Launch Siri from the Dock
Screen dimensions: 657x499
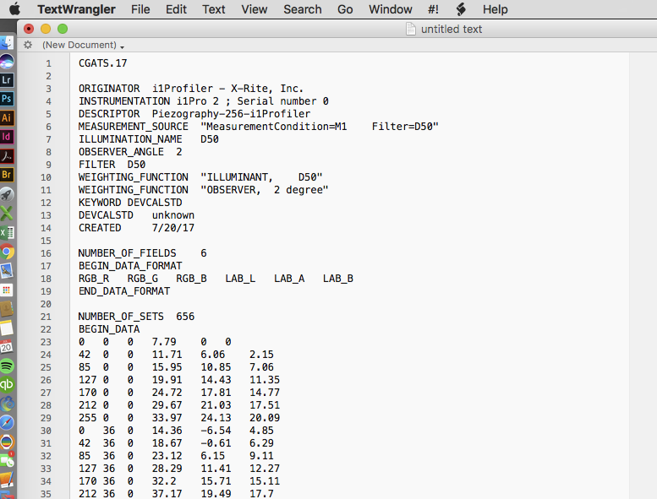pyautogui.click(x=7, y=62)
